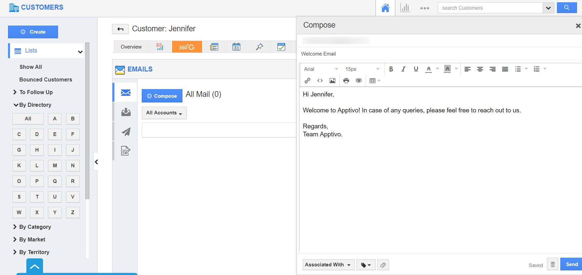Open the inbox tray icon in Emails

point(126,112)
